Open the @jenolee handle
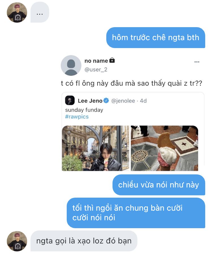This screenshot has width=212, height=259. pyautogui.click(x=123, y=101)
